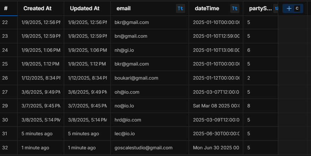
Task: Click the Updated At column header
Action: [87, 8]
